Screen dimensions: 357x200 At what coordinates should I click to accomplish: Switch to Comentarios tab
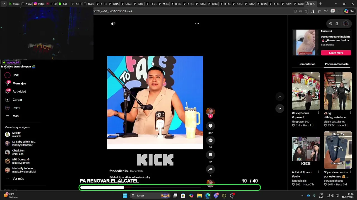307,64
